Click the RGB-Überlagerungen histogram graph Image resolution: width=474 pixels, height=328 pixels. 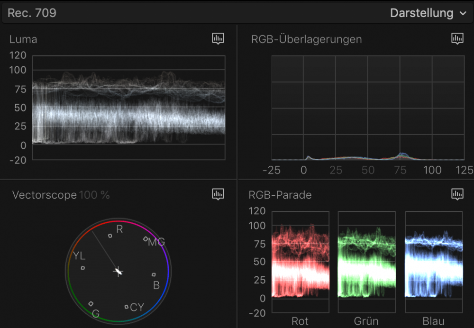tap(368, 108)
